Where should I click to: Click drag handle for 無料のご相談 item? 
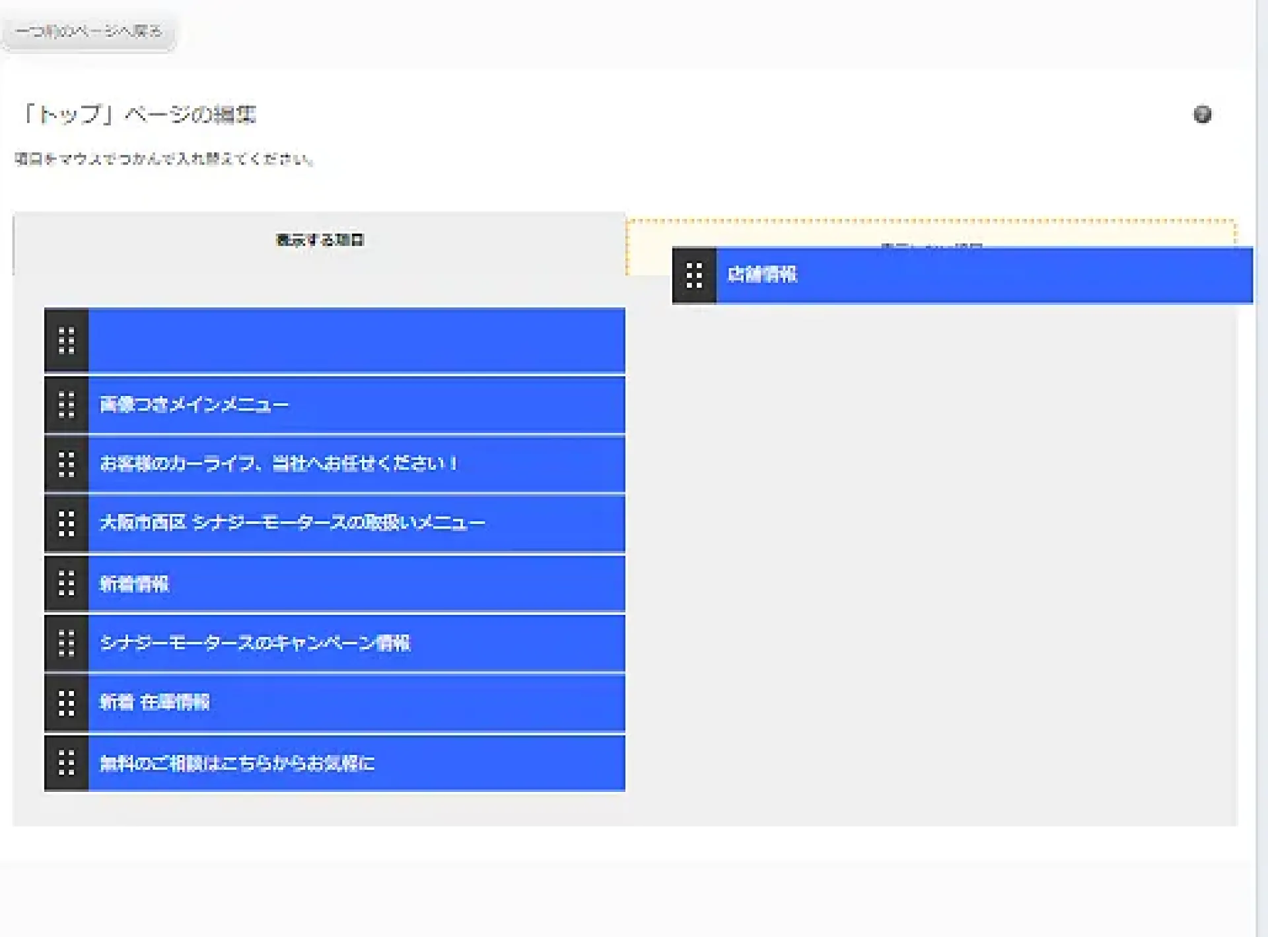pos(66,763)
